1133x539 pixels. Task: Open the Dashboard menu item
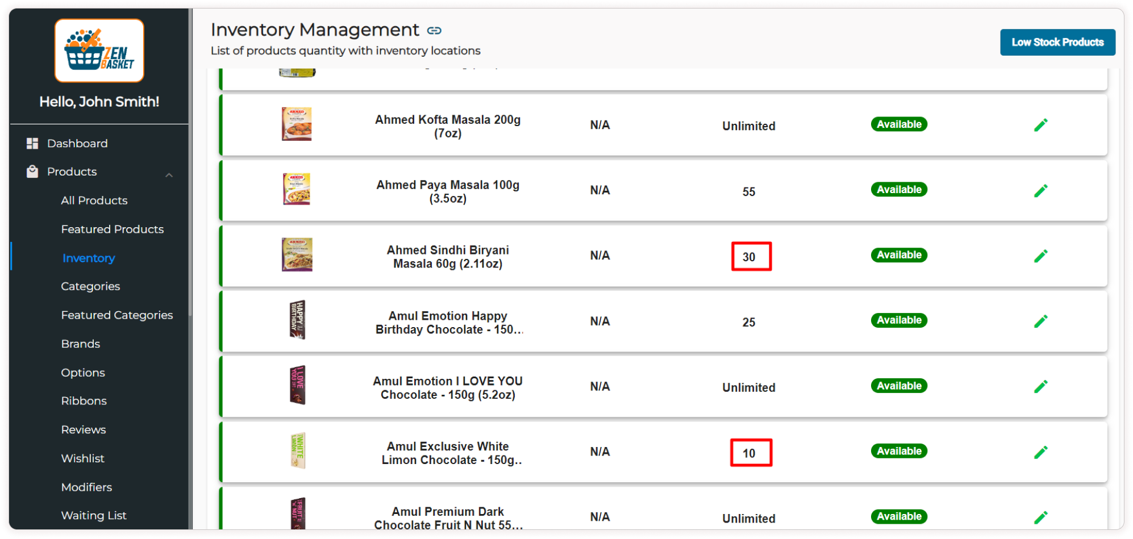coord(77,144)
